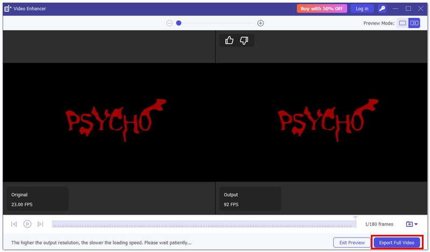Switch to single-view preview mode
This screenshot has width=430, height=252.
click(402, 23)
